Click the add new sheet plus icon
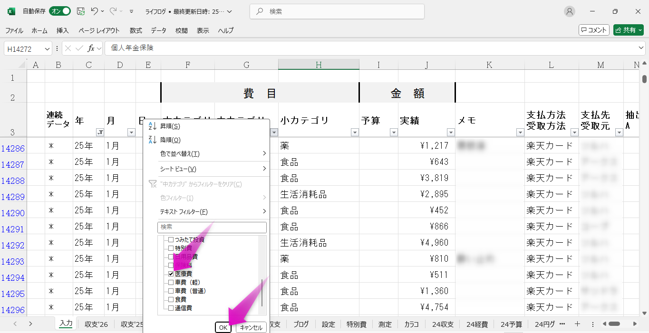 pos(577,324)
